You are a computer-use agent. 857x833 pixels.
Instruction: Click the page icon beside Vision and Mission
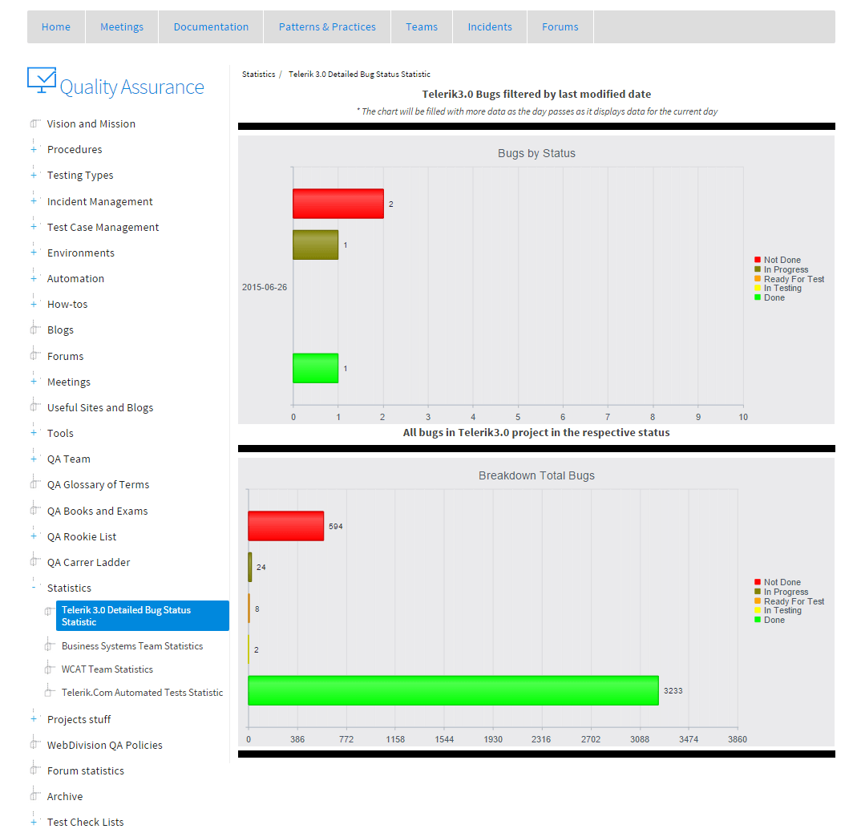coord(34,123)
